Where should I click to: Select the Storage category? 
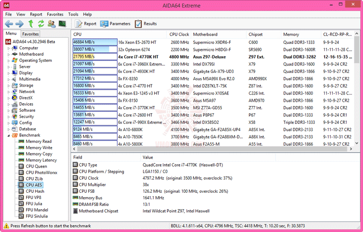tap(26, 85)
